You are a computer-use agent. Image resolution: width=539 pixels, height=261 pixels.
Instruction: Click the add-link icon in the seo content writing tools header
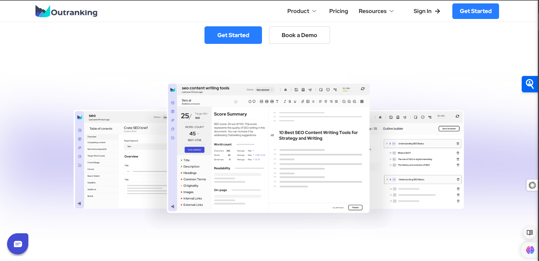pyautogui.click(x=310, y=90)
